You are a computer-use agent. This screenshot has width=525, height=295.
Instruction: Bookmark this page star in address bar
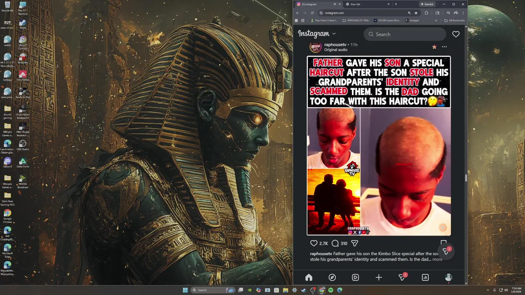click(416, 13)
